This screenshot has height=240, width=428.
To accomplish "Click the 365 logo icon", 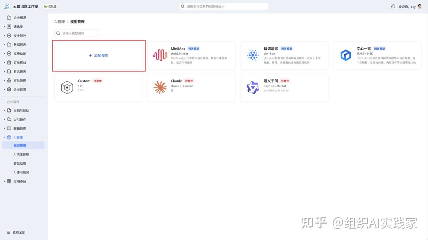I will [x=7, y=6].
